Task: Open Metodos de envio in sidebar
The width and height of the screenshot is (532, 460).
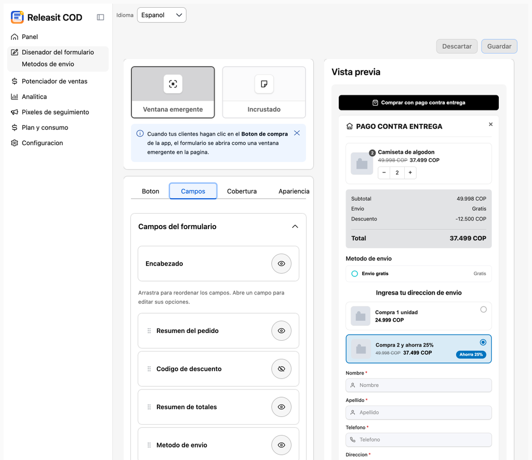Action: click(x=48, y=64)
